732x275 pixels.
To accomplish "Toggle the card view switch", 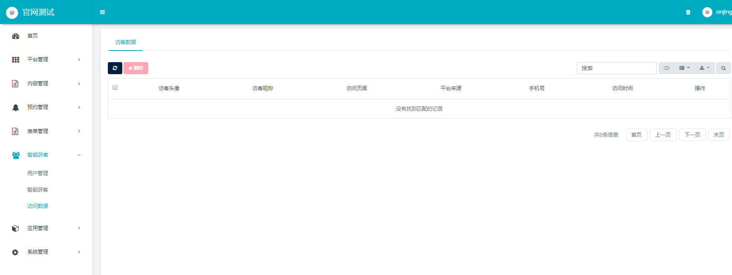I will click(x=667, y=68).
